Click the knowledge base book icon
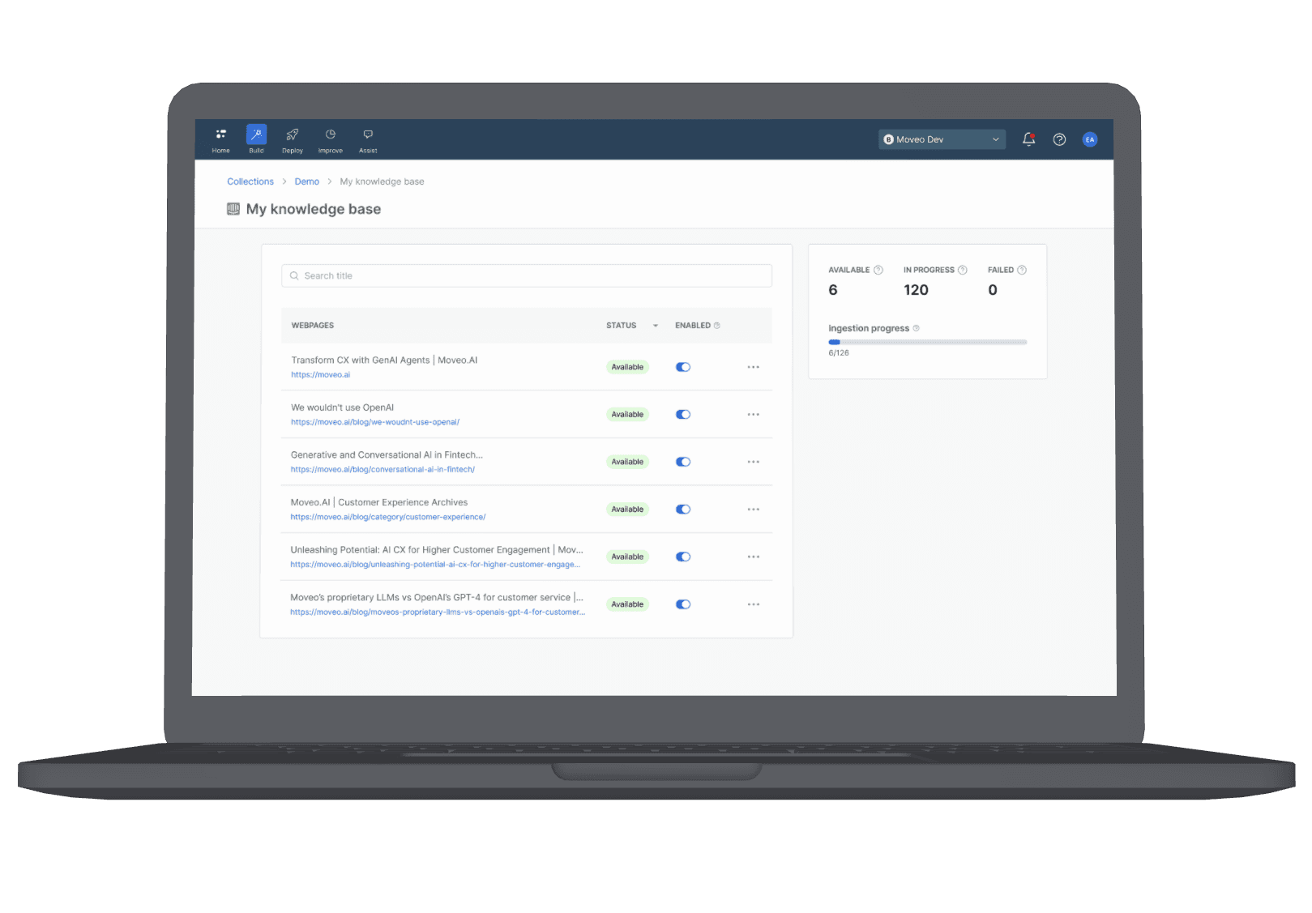 click(233, 209)
